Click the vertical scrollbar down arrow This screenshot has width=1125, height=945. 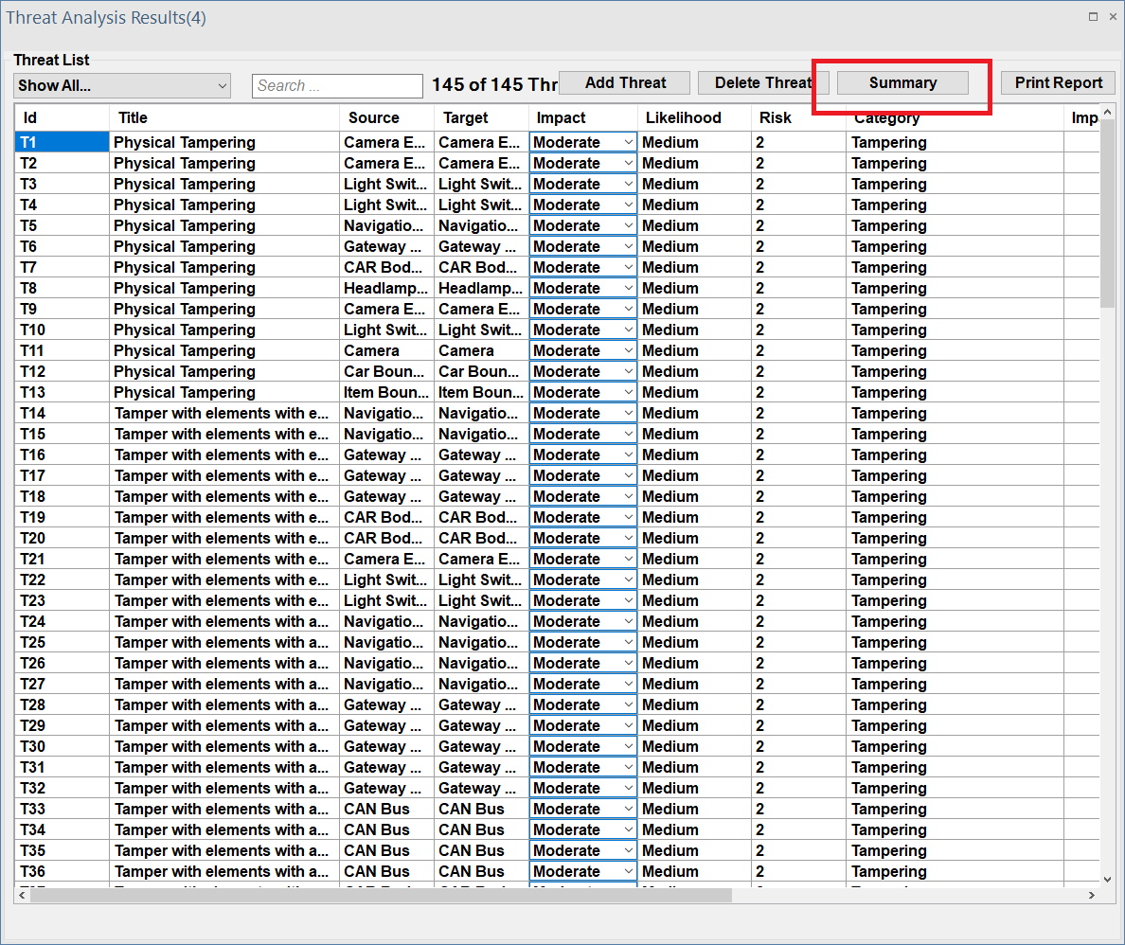tap(1108, 879)
